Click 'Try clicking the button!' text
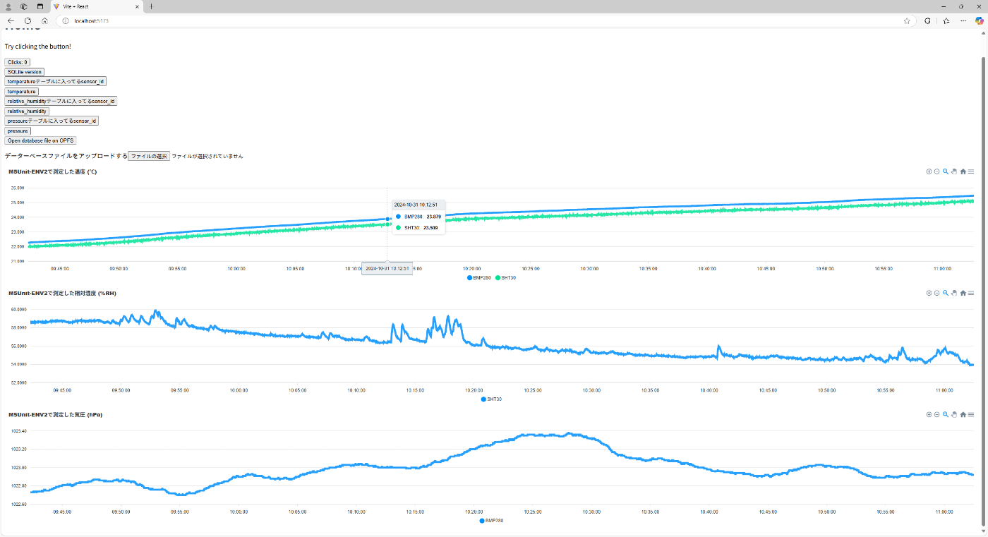 click(x=38, y=47)
